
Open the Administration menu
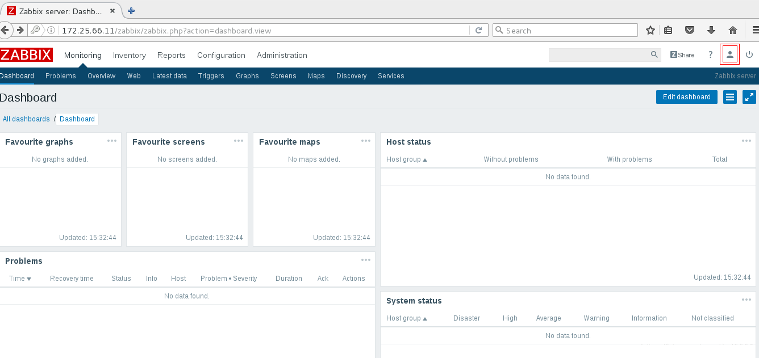tap(282, 55)
